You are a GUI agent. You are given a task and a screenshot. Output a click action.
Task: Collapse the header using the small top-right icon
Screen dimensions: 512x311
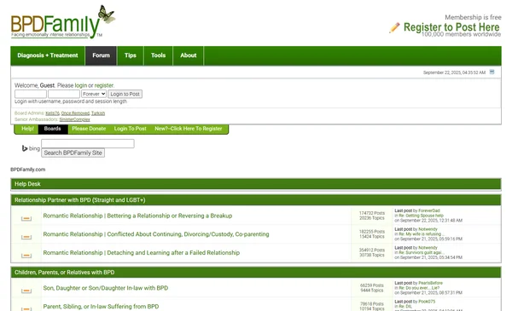click(x=492, y=72)
